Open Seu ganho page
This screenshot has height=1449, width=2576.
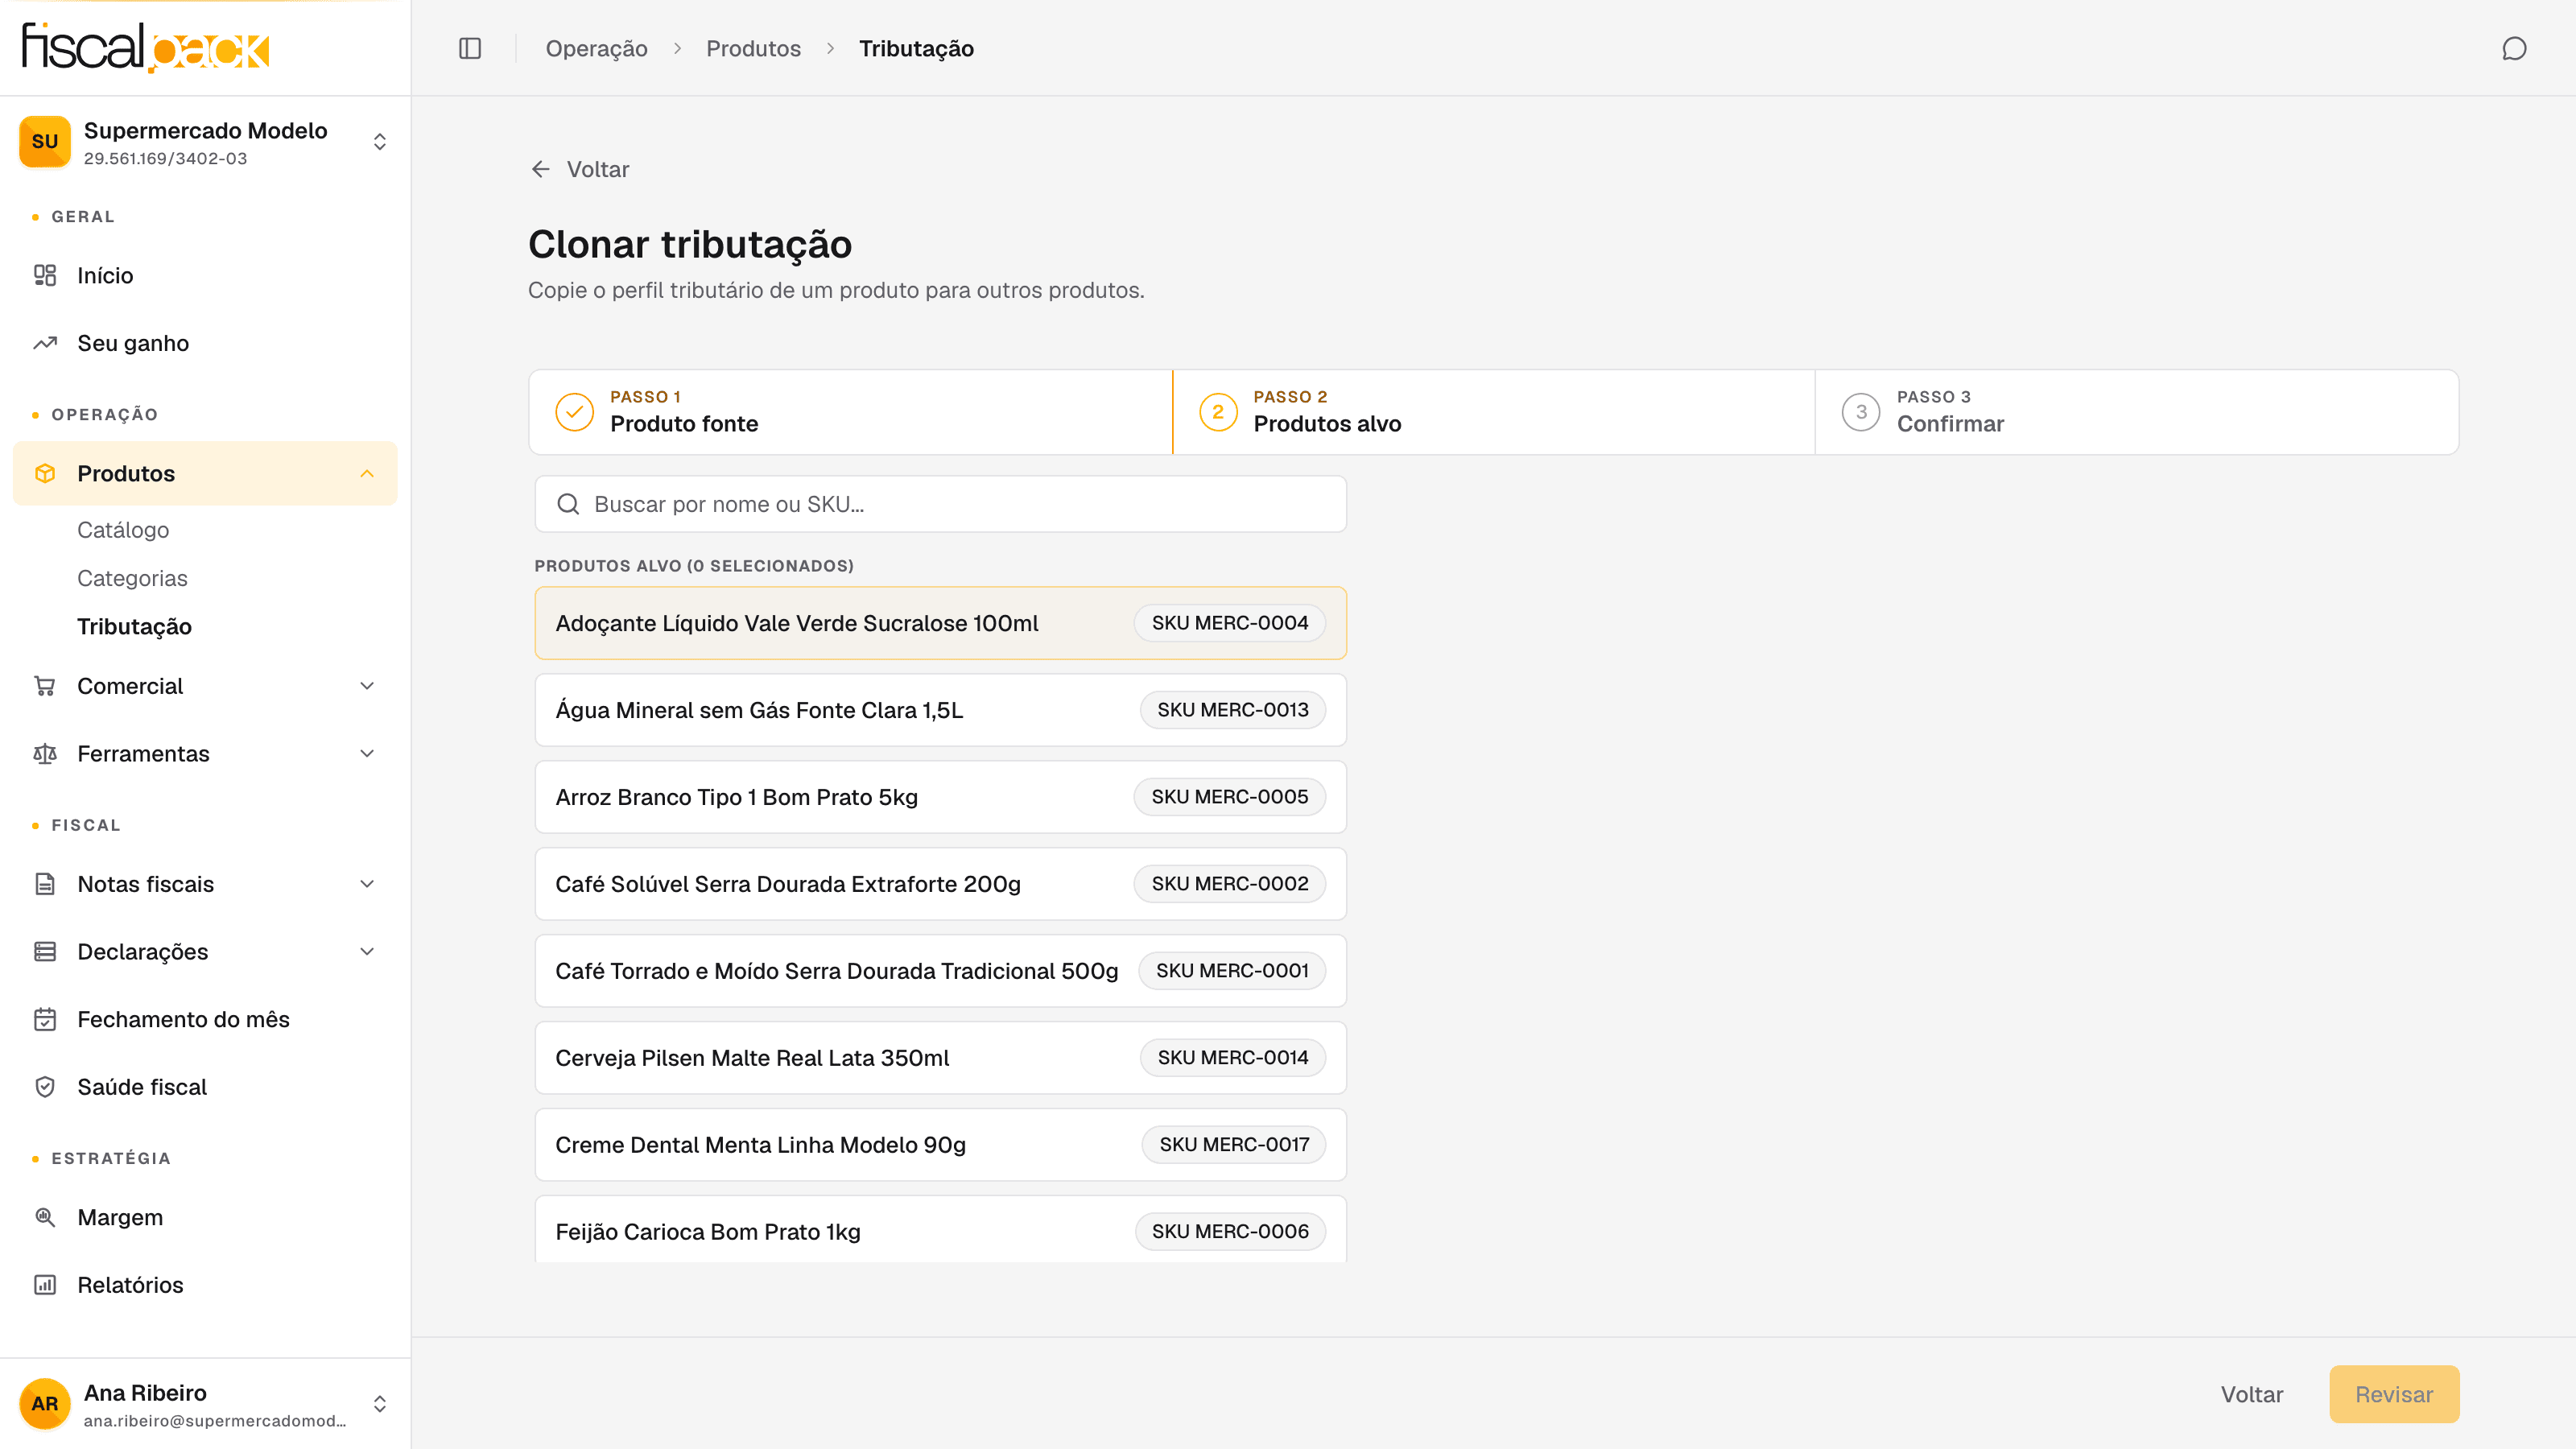tap(205, 343)
